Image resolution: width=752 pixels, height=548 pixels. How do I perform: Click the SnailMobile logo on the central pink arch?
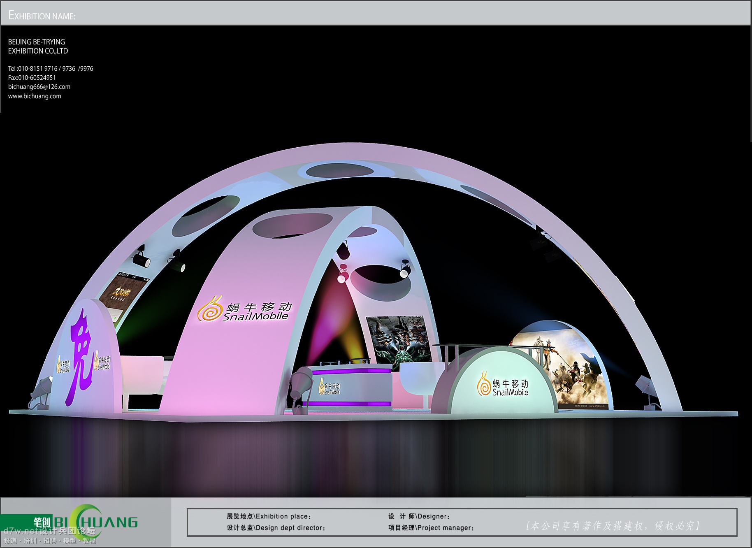pyautogui.click(x=244, y=309)
